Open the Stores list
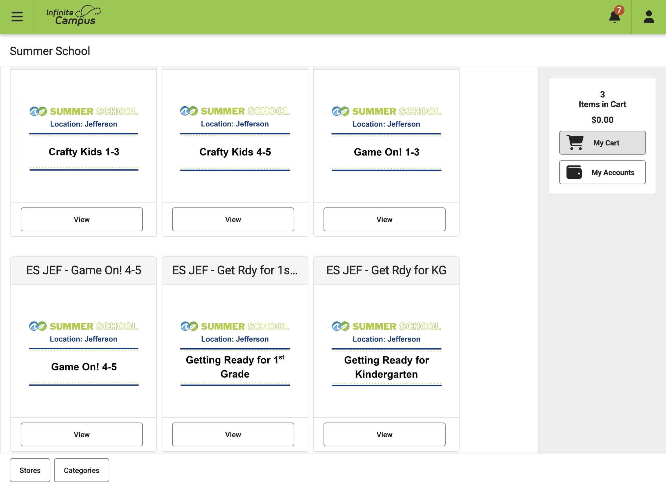The image size is (666, 487). (30, 470)
